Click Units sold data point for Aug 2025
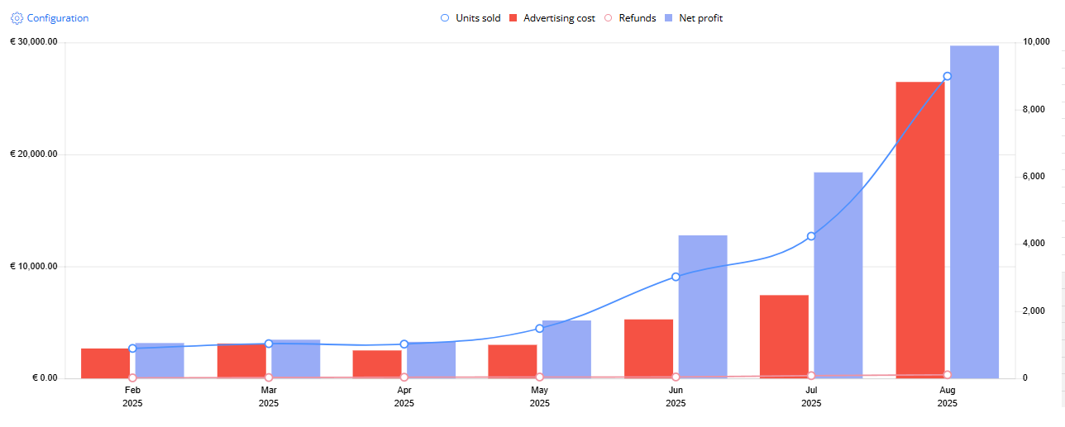1065x427 pixels. [x=948, y=76]
